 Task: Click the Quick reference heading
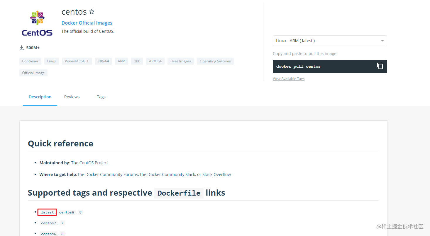point(60,143)
